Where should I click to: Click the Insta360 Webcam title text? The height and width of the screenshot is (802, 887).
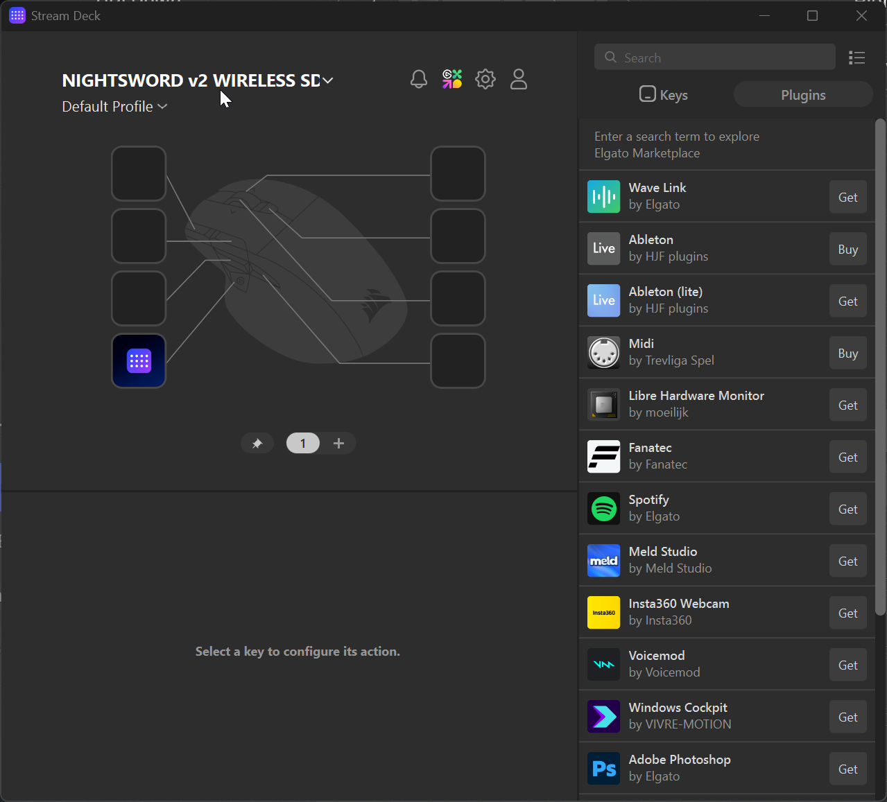[x=679, y=604]
